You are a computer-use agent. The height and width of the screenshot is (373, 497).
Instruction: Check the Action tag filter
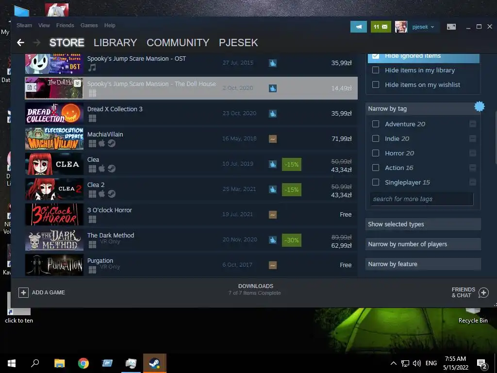[x=376, y=168]
